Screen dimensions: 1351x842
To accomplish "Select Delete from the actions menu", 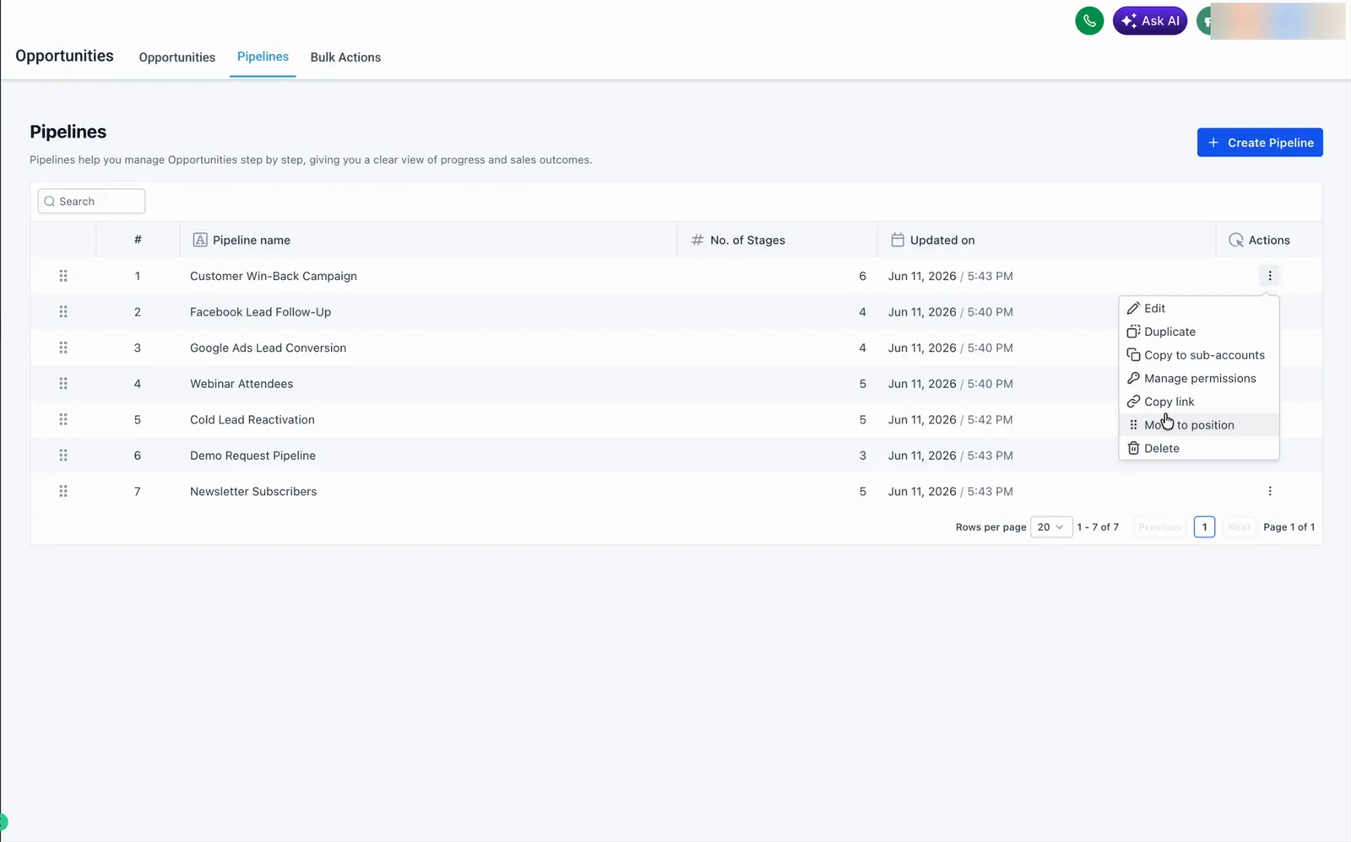I will click(1199, 449).
